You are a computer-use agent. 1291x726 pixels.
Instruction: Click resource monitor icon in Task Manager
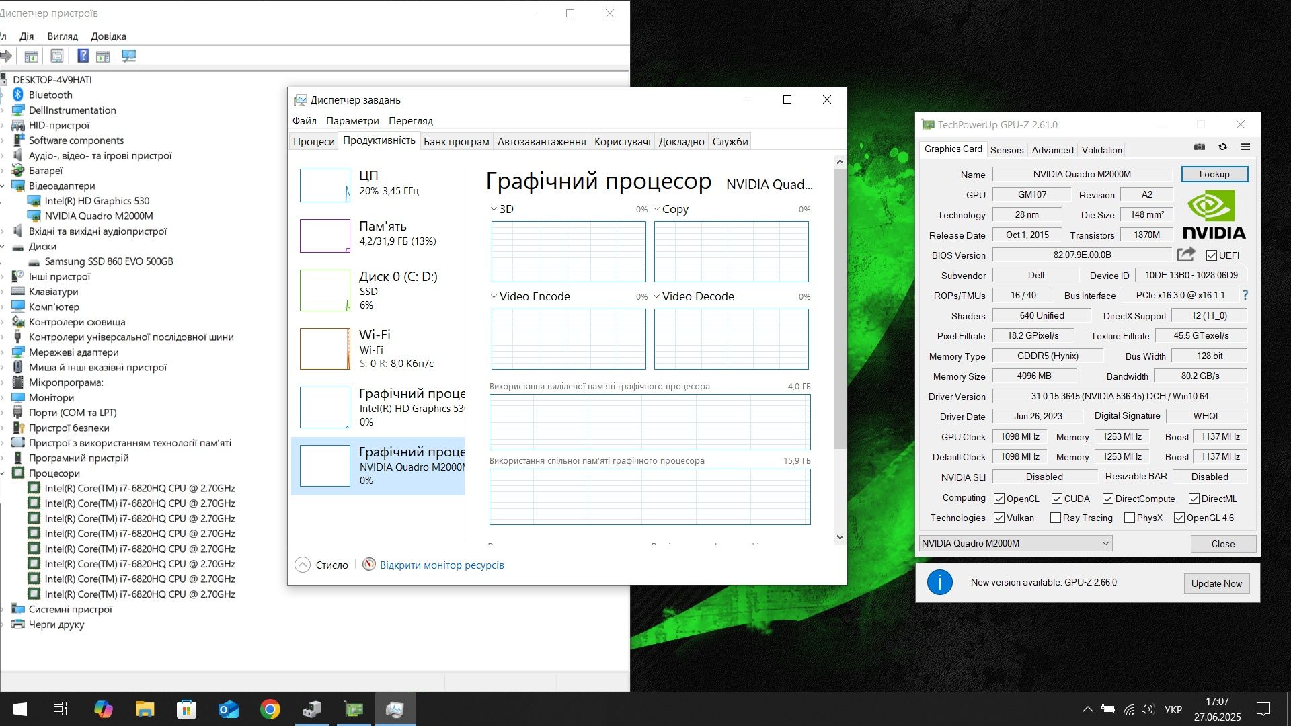click(369, 565)
